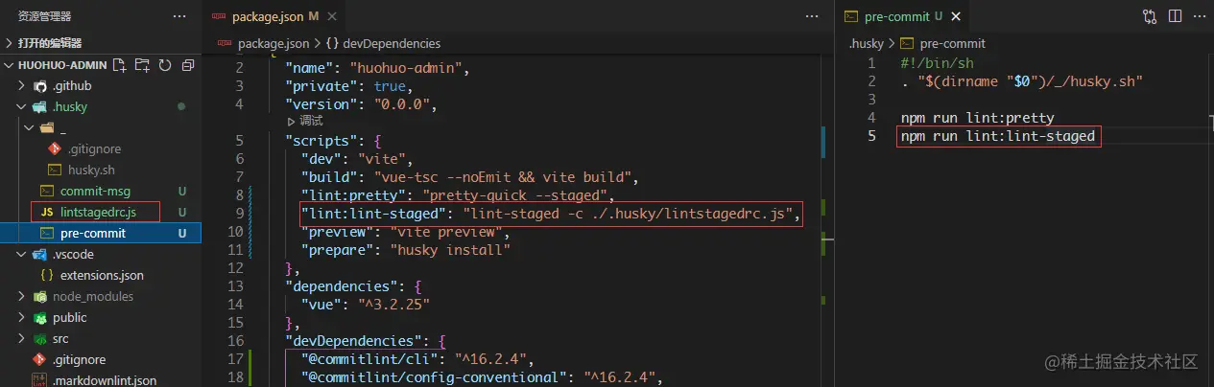Open more actions for pre-commit editor group
The width and height of the screenshot is (1214, 387).
point(1199,16)
